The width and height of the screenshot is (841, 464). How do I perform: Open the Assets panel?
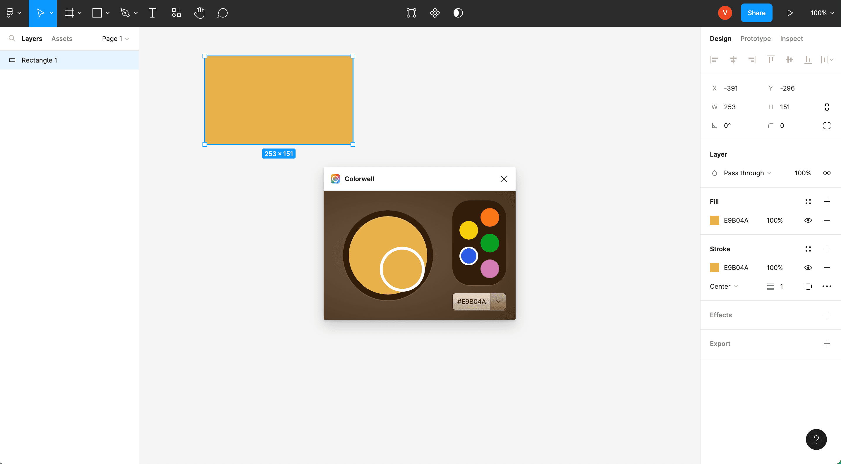[61, 39]
